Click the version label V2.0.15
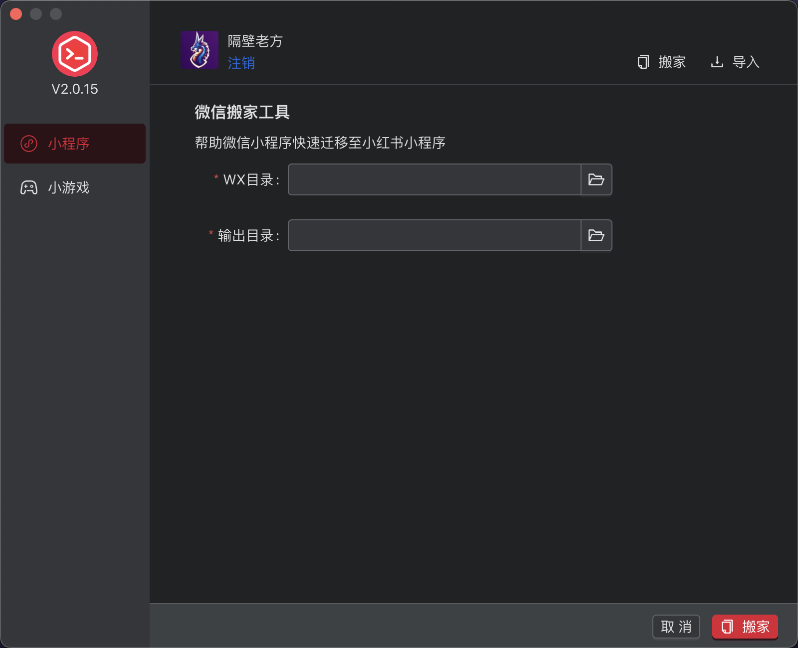This screenshot has height=648, width=798. pos(75,89)
